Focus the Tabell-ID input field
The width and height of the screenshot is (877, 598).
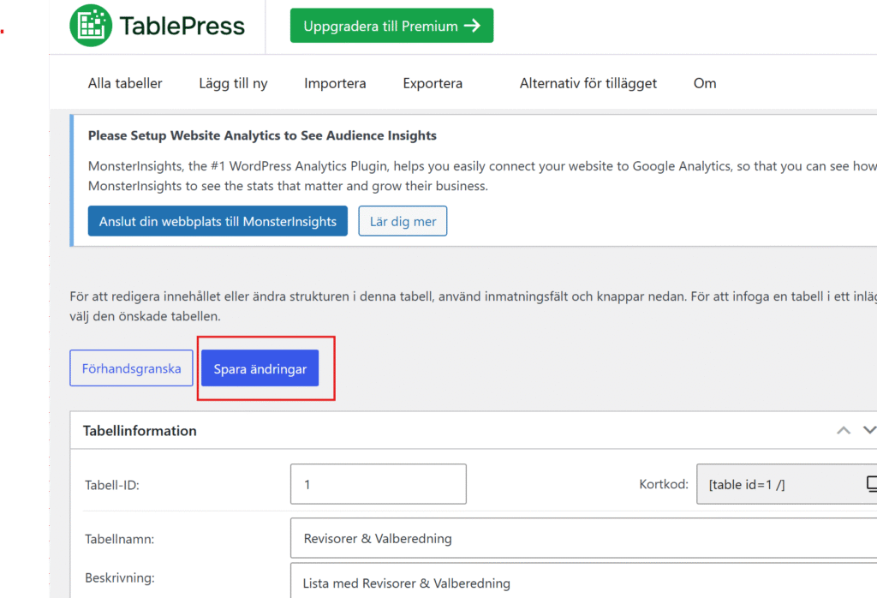coord(378,484)
